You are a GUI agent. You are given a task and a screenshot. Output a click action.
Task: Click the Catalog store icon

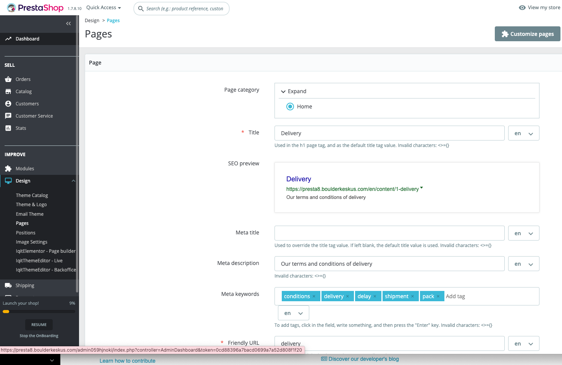pyautogui.click(x=8, y=91)
